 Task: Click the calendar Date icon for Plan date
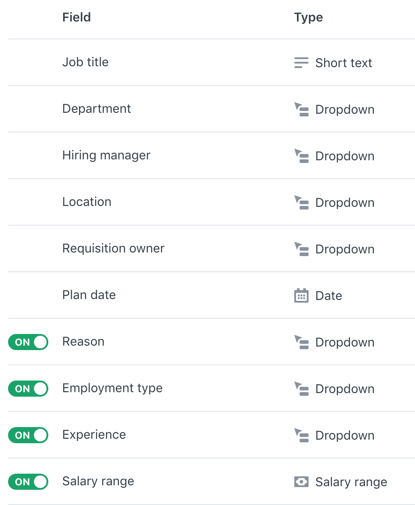301,296
